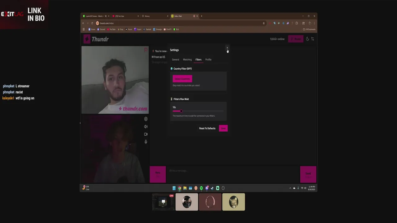Click the Select Countries button

(x=182, y=79)
